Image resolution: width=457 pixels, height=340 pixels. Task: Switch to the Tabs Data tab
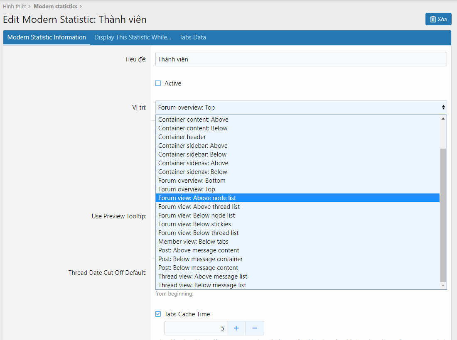coord(192,37)
